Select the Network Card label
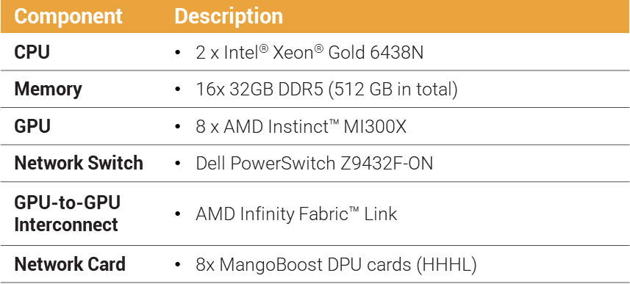 point(70,265)
